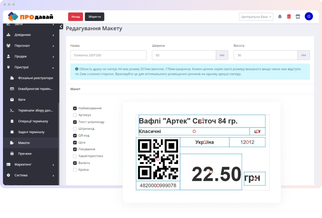The height and width of the screenshot is (218, 322).
Task: Click Продаж sidebar icon
Action: [8, 56]
